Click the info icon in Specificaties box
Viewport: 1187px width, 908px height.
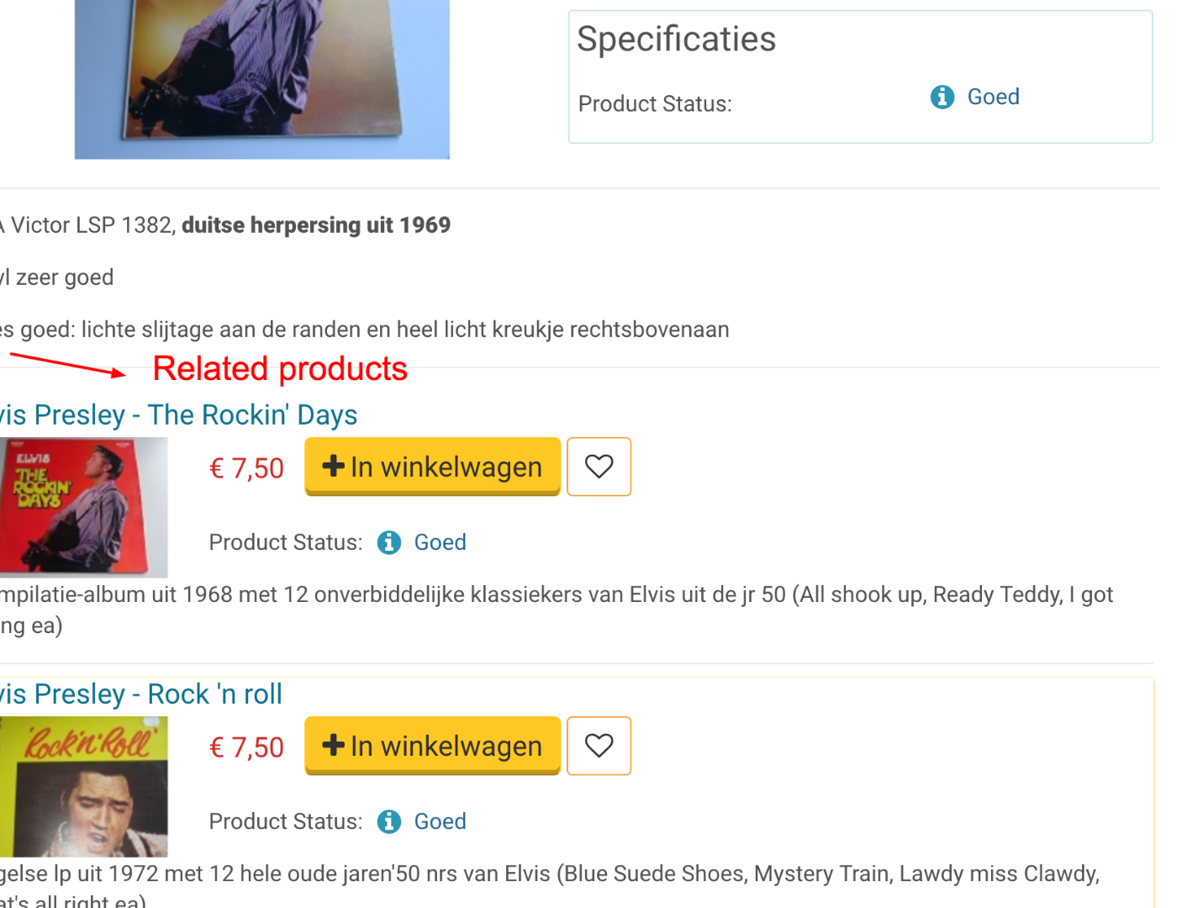[942, 98]
